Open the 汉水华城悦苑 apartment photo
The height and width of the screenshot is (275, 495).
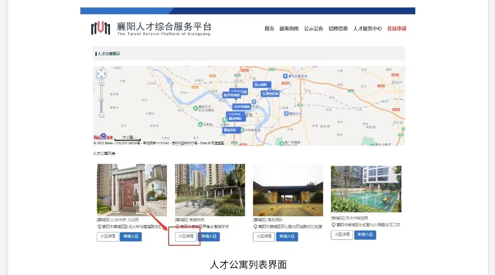pyautogui.click(x=366, y=189)
